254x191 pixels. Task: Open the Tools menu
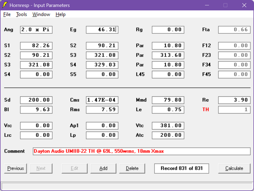pos(21,14)
